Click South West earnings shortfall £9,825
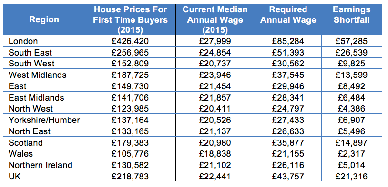The image size is (388, 187). 351,64
